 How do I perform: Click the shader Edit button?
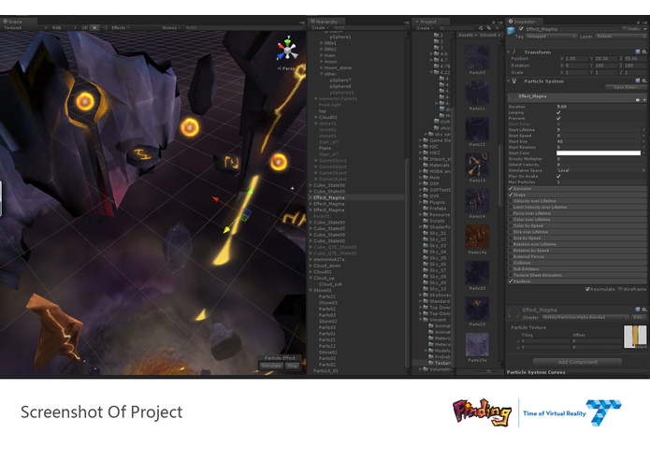coord(639,317)
